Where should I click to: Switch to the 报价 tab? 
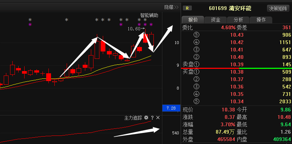tap(193, 20)
